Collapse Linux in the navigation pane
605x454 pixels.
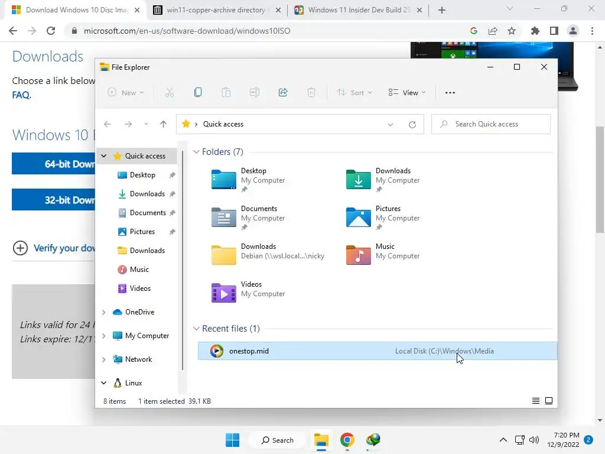tap(104, 383)
